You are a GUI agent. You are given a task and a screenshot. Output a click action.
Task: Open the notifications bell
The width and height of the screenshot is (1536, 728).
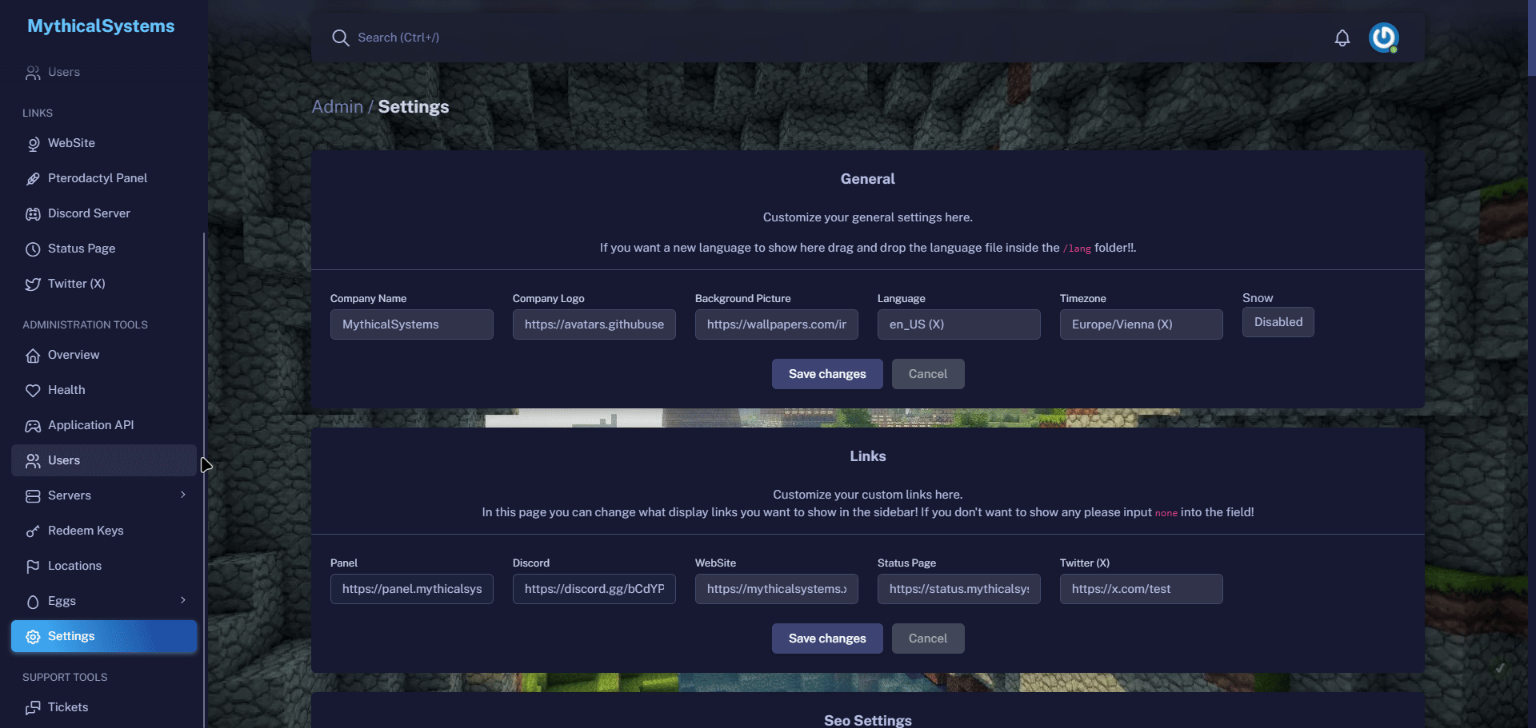click(1342, 38)
